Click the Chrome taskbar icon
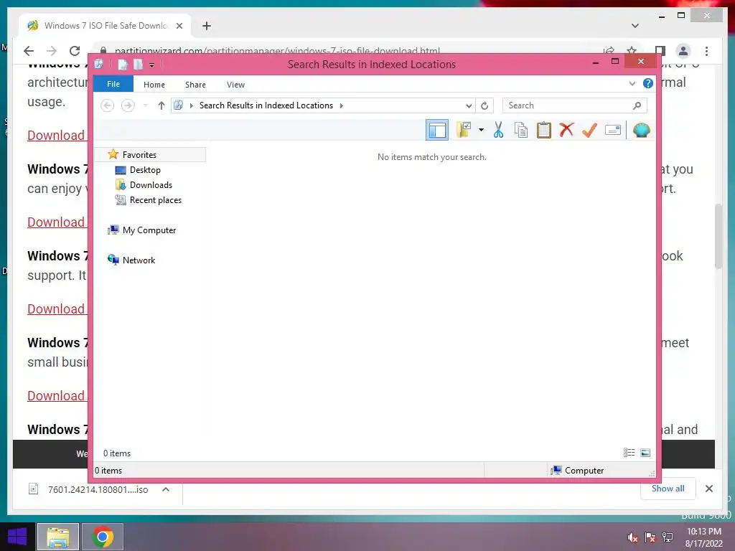Viewport: 735px width, 551px height. (x=103, y=537)
